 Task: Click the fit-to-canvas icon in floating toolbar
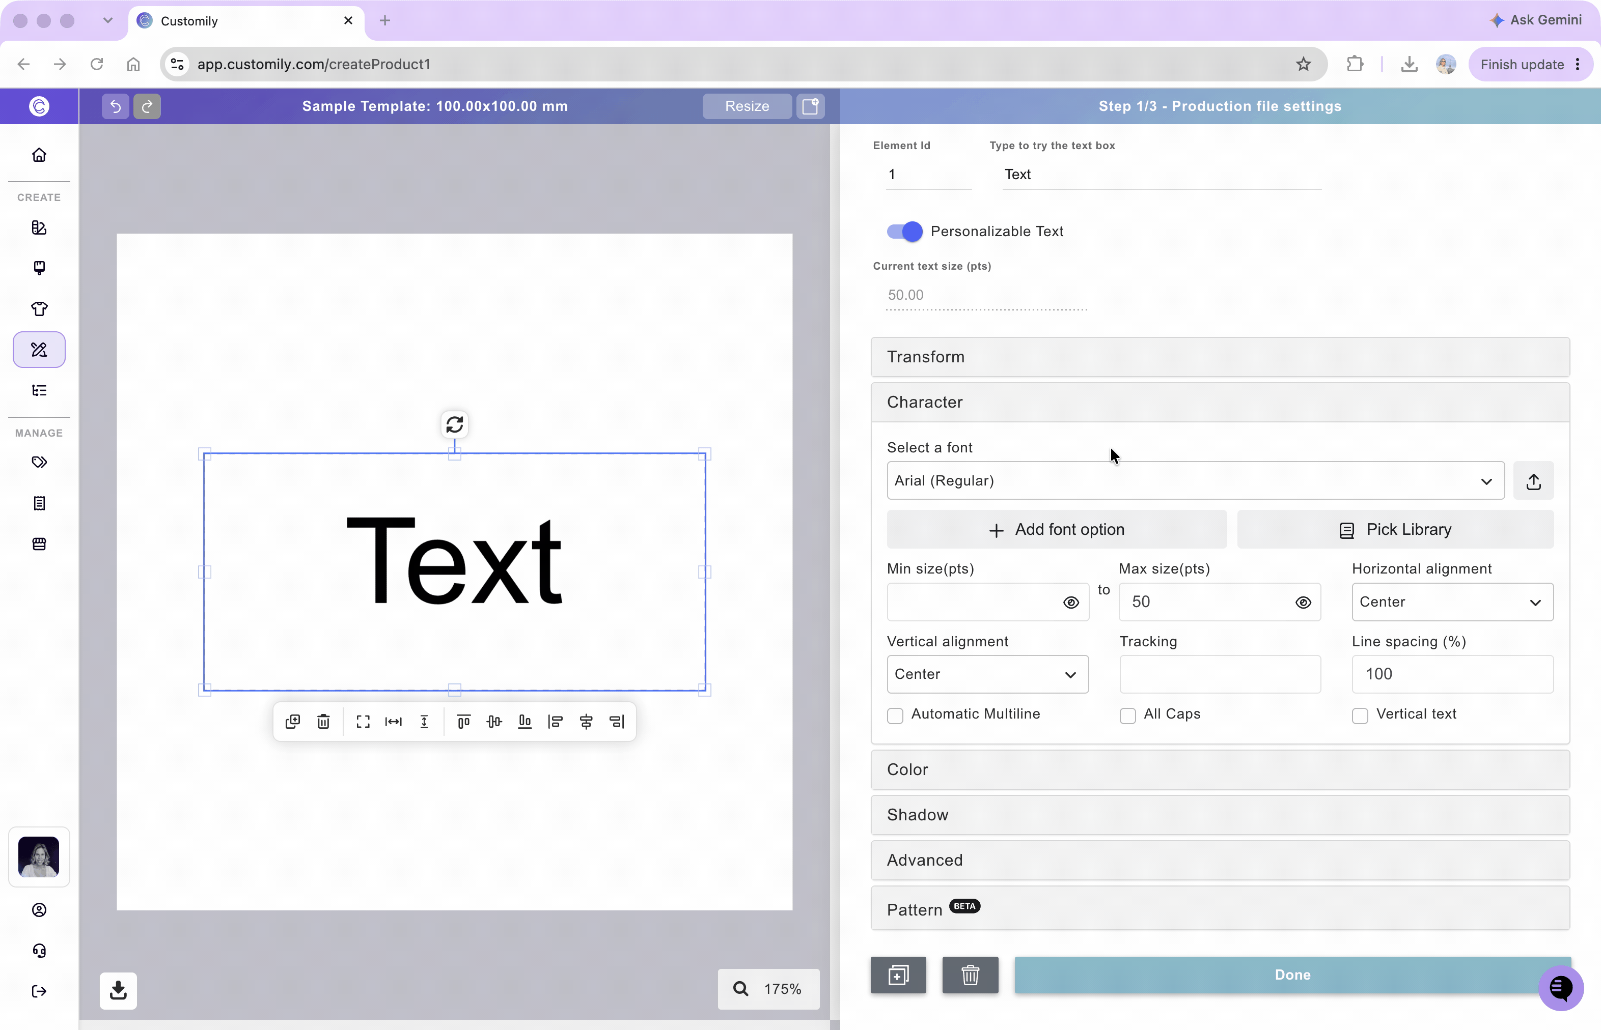pos(363,722)
